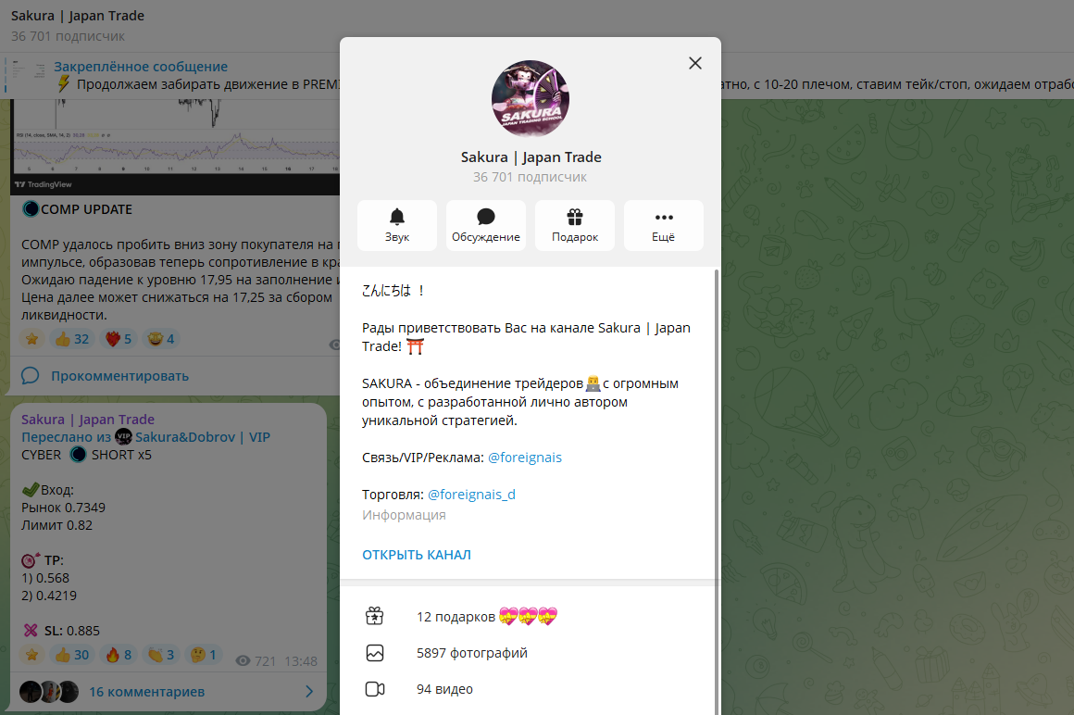The width and height of the screenshot is (1074, 715).
Task: Click the Sakura&Dobrov | VIP forwarded source
Action: click(x=203, y=437)
